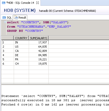Viewport: 109px width, 111px height.
Task: Click "EMP_SALARY" table name in query
Action: click(x=59, y=27)
